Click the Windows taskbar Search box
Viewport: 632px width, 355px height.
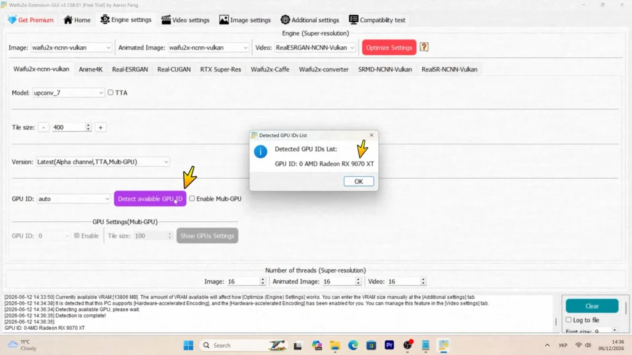[243, 345]
